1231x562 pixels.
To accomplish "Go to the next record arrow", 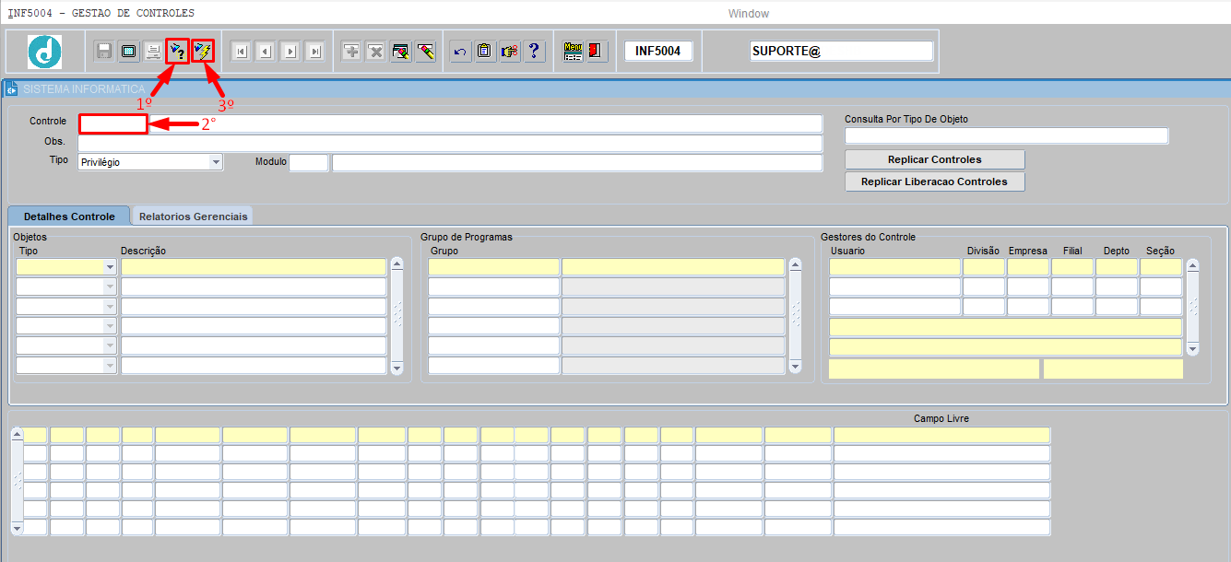I will click(x=290, y=52).
